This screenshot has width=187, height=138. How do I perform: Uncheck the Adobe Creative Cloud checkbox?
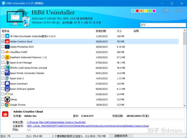[3, 41]
